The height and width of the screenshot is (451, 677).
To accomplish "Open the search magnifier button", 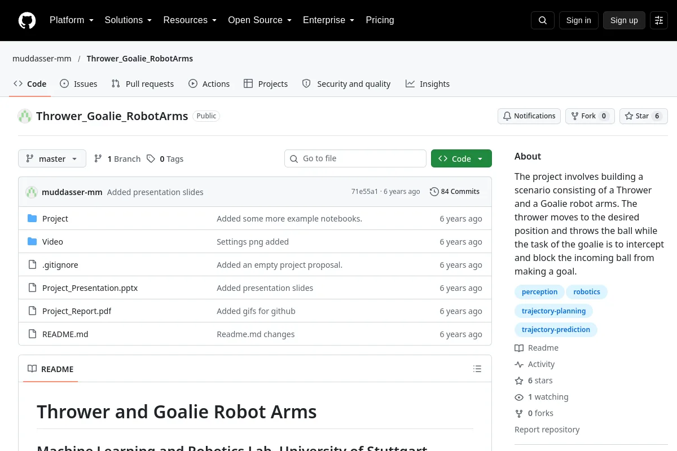I will [x=543, y=20].
